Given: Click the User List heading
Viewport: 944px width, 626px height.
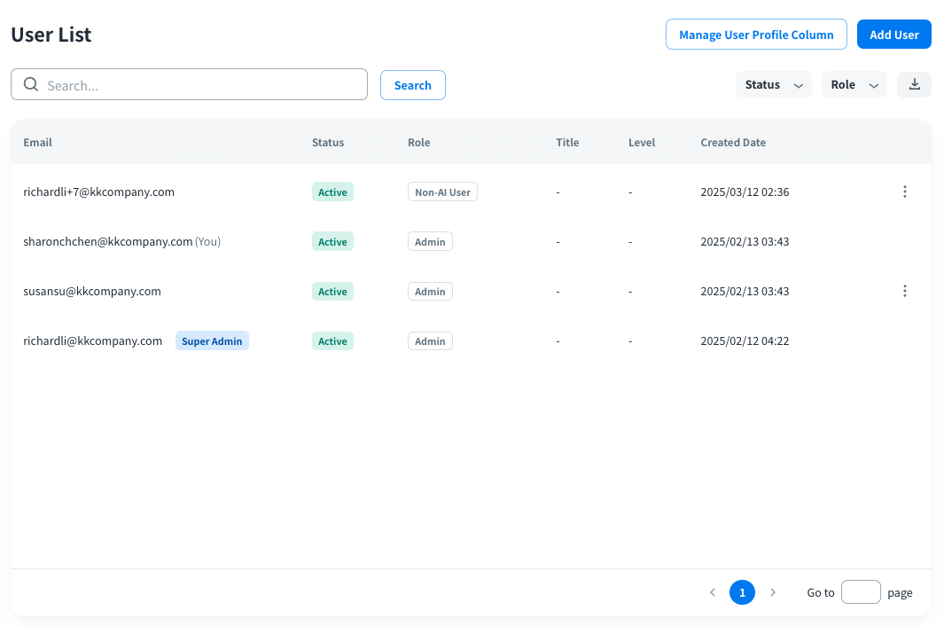Looking at the screenshot, I should (x=51, y=35).
